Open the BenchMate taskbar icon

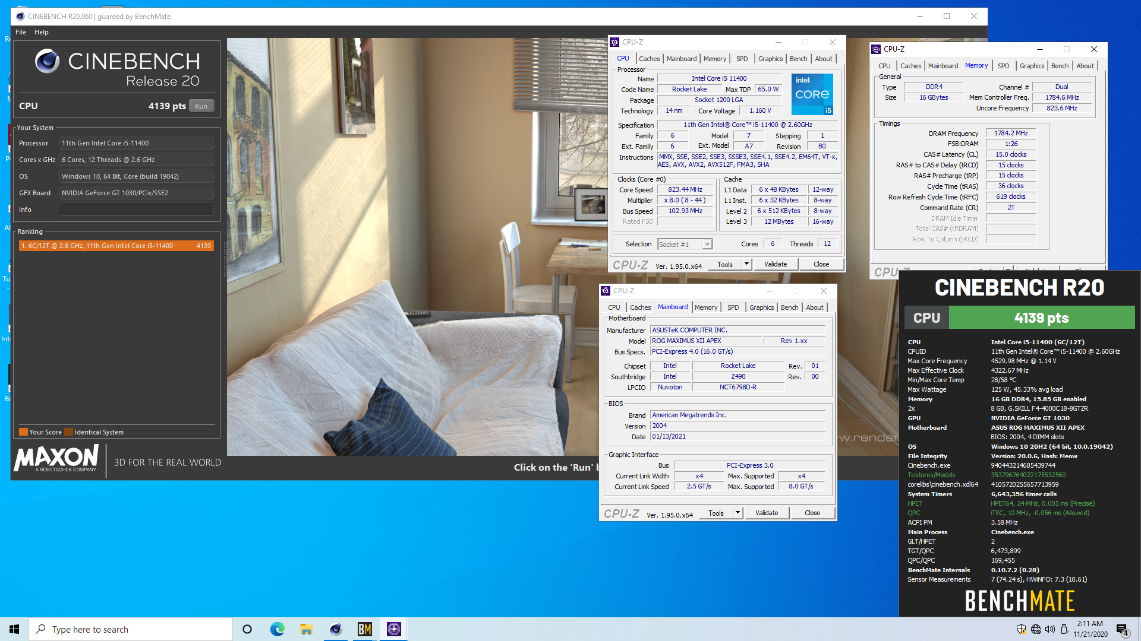365,629
